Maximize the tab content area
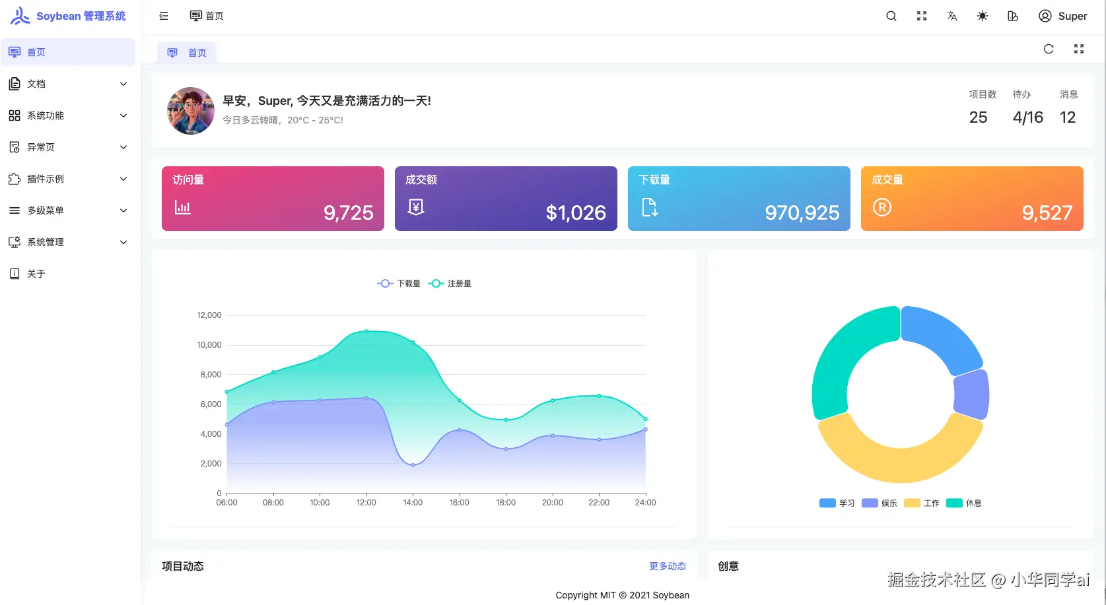Viewport: 1106px width, 605px height. tap(1079, 49)
